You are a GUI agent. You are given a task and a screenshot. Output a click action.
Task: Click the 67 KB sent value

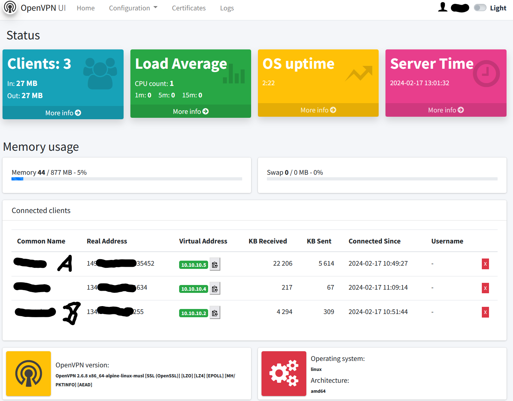pyautogui.click(x=331, y=288)
